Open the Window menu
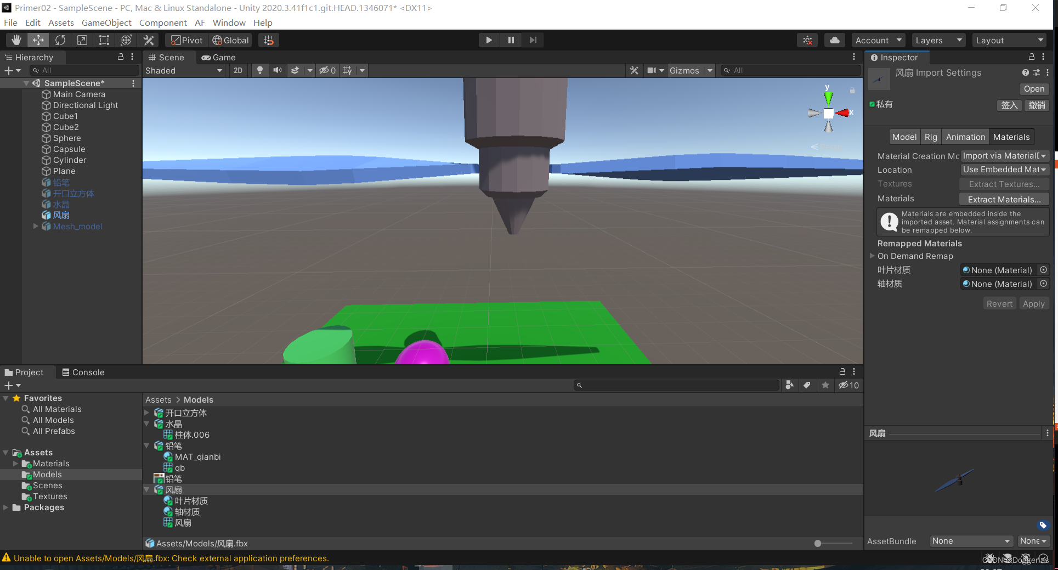This screenshot has height=570, width=1058. click(x=229, y=22)
